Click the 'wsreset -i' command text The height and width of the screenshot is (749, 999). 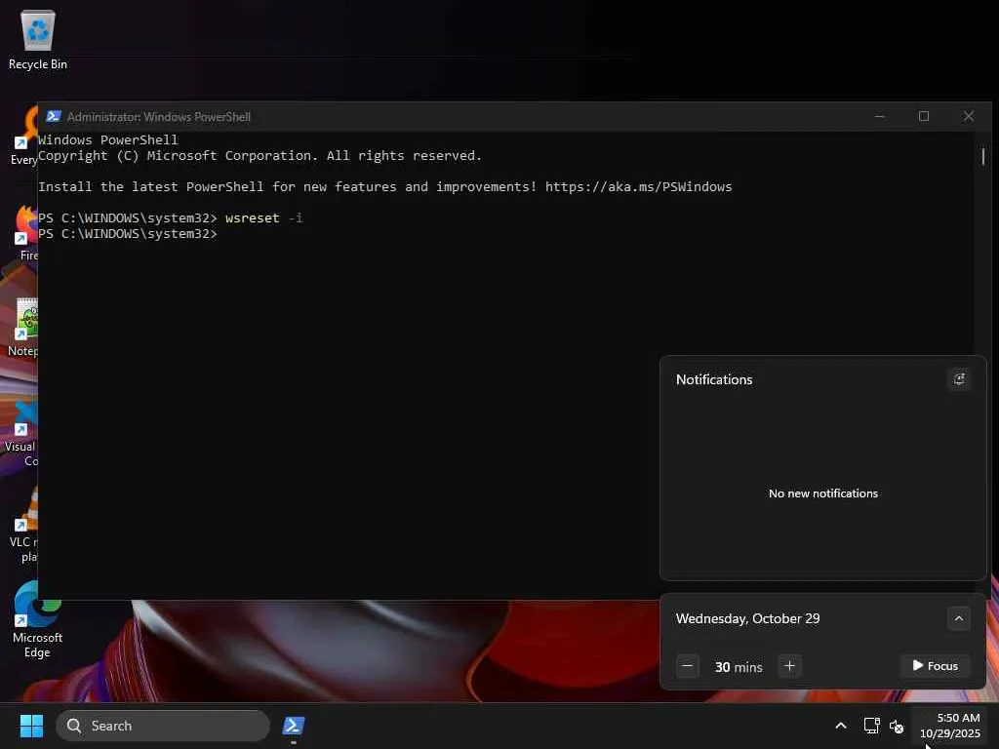tap(263, 217)
